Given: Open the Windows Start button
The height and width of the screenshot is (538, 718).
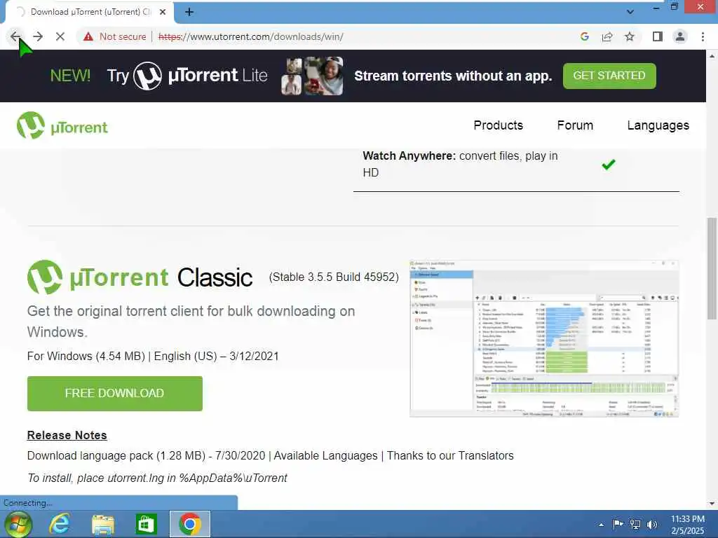Looking at the screenshot, I should (18, 524).
